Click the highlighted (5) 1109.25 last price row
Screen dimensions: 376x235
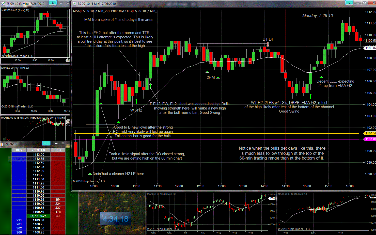pyautogui.click(x=39, y=216)
